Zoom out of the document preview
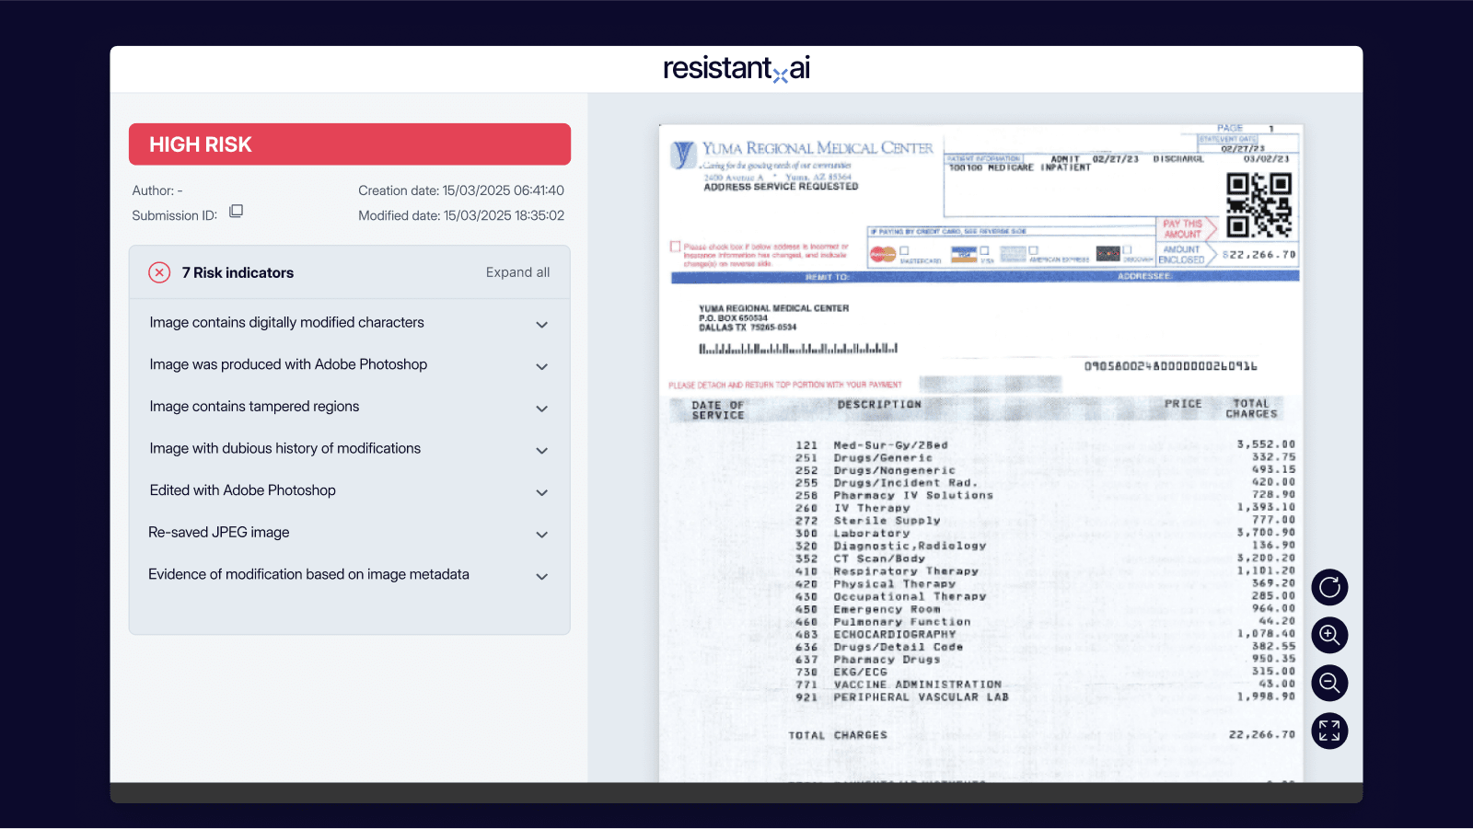The height and width of the screenshot is (829, 1473). (x=1329, y=683)
